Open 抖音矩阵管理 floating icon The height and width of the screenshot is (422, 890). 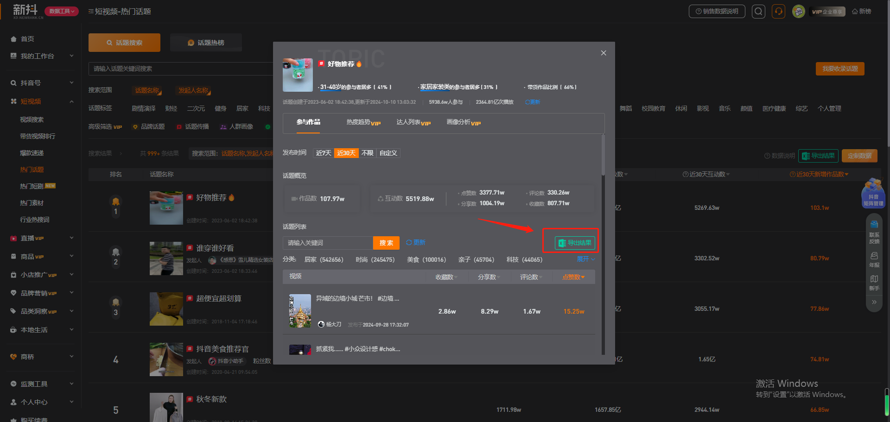point(873,193)
